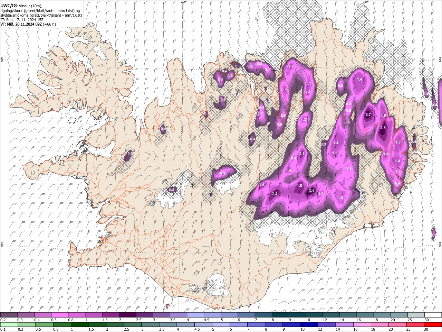Click the 1.9 snowfall value on the map
The width and height of the screenshot is (442, 332).
299,186
